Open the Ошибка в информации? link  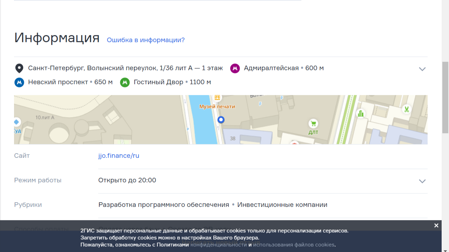coord(146,40)
